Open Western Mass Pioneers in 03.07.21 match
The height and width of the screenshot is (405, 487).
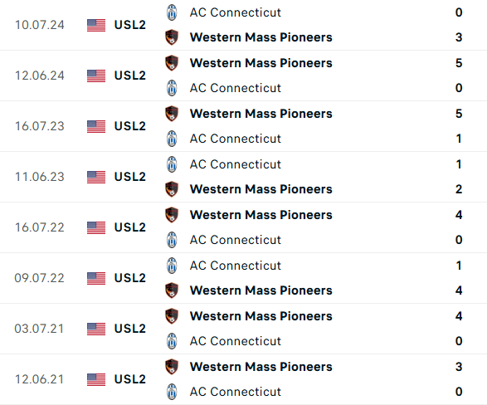click(x=261, y=316)
